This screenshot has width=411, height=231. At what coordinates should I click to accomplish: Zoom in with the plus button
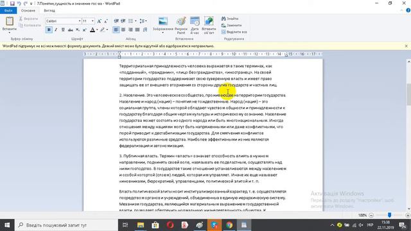(x=408, y=216)
